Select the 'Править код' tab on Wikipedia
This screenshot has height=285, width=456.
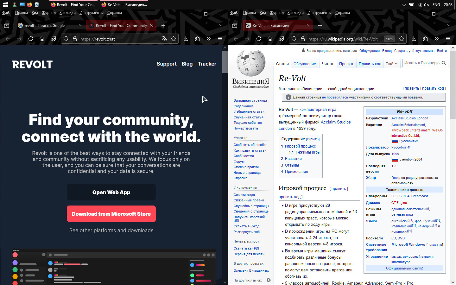(370, 64)
